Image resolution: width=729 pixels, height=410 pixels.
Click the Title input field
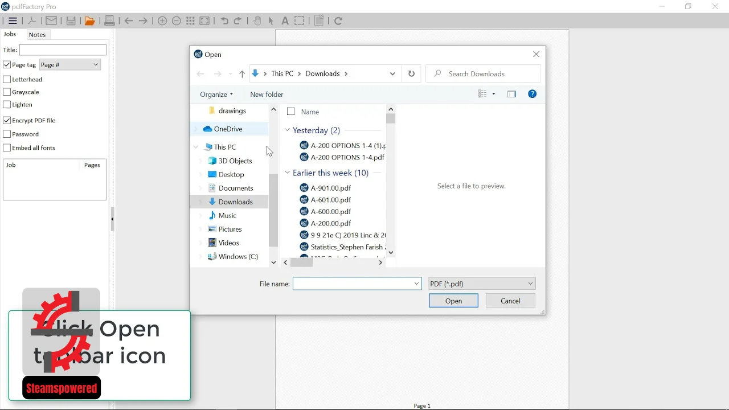63,50
